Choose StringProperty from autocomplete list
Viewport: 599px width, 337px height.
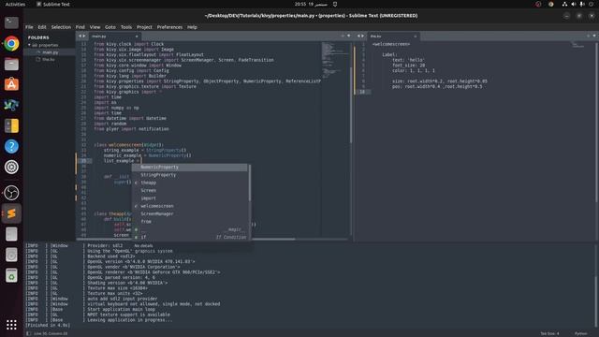tap(190, 175)
